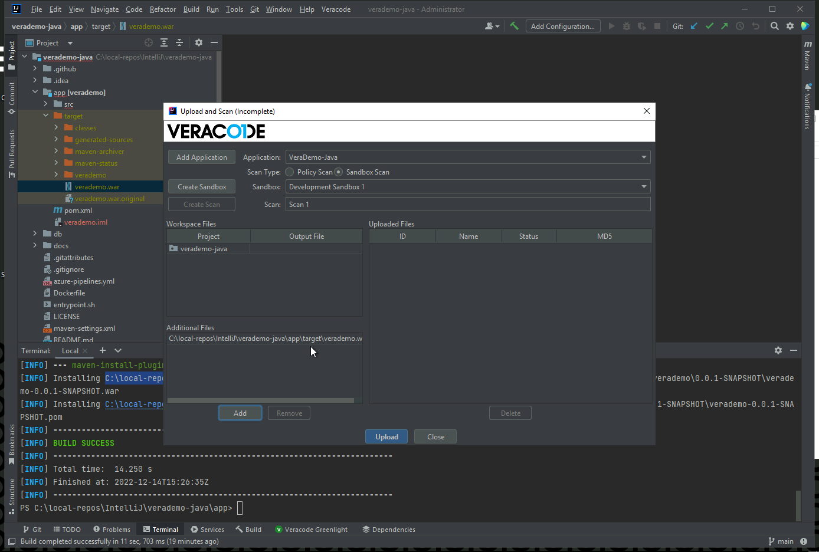This screenshot has height=552, width=819.
Task: Open the Bookmarks tool window
Action: tap(11, 444)
